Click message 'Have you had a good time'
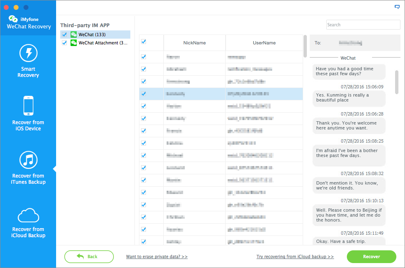The width and height of the screenshot is (405, 268). point(349,71)
